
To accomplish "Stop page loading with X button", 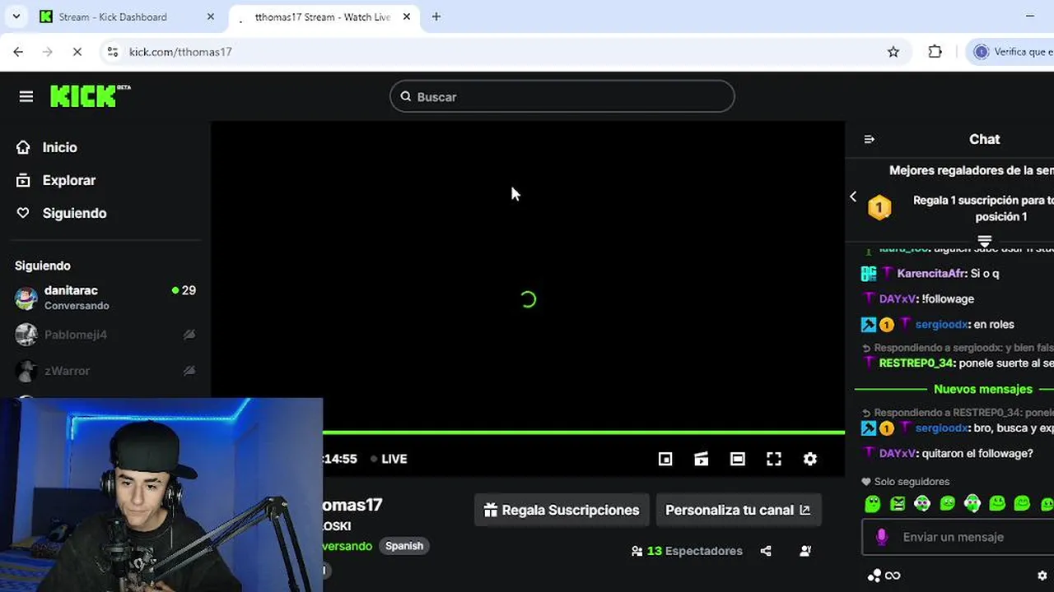I will (77, 52).
